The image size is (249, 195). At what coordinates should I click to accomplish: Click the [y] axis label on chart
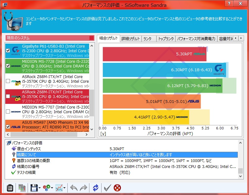click(103, 134)
